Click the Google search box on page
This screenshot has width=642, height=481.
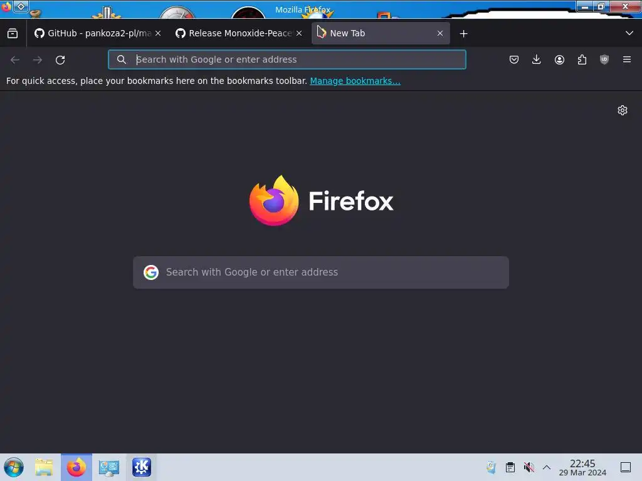pyautogui.click(x=321, y=272)
